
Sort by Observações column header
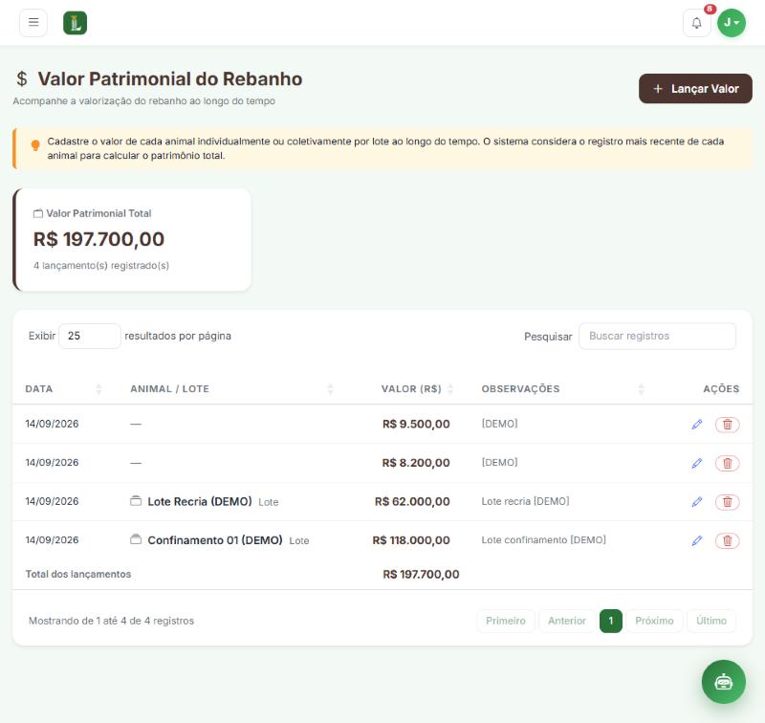pos(563,389)
